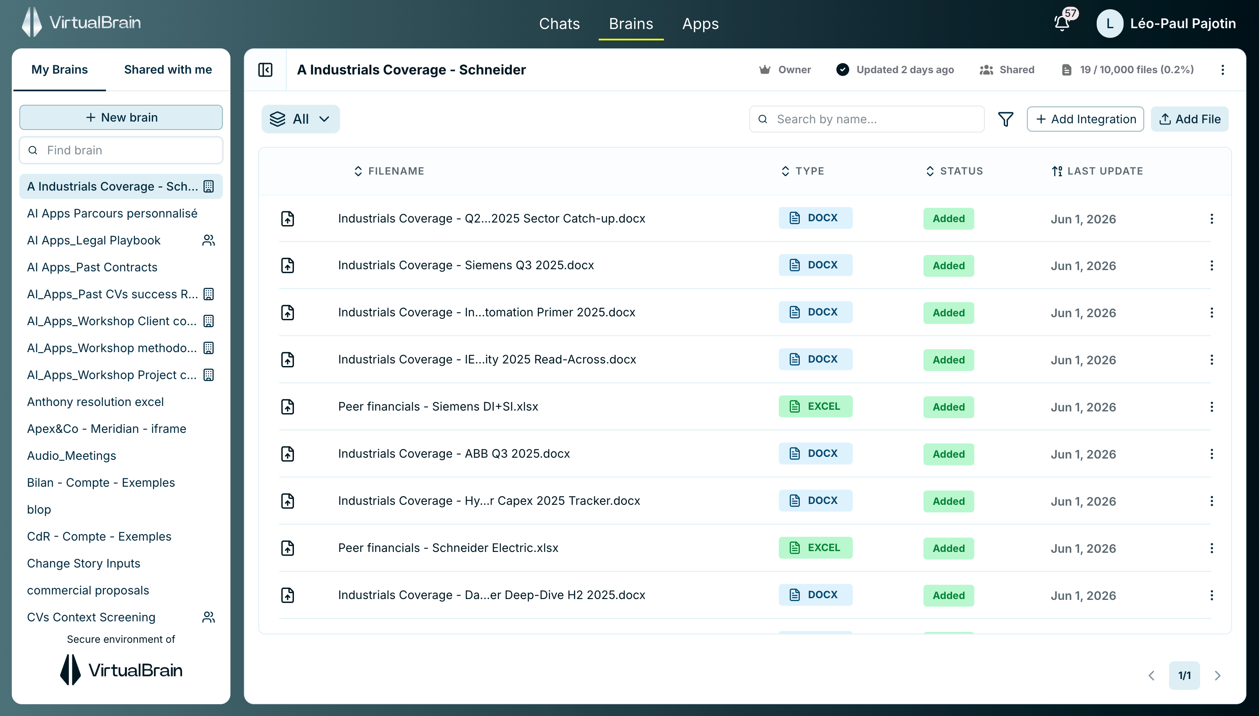
Task: Open the notifications bell
Action: [x=1062, y=23]
